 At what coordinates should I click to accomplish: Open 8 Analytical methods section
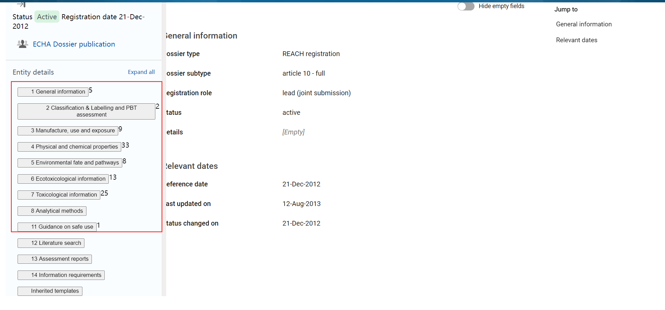52,211
